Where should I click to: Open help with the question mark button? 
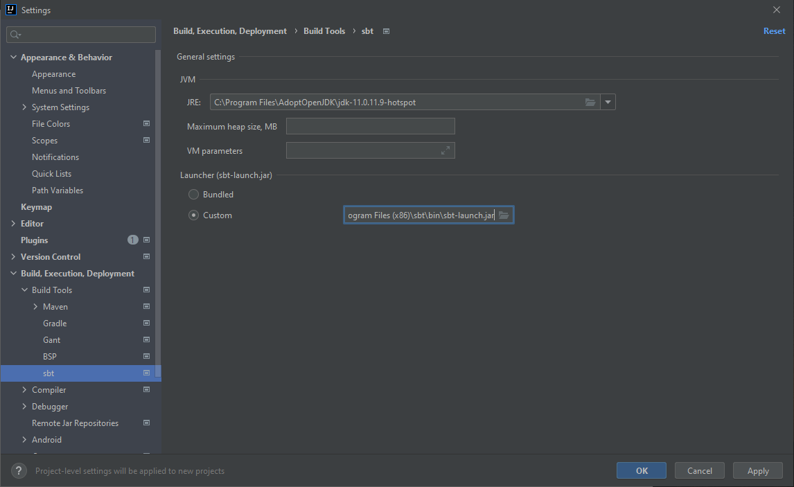(19, 471)
